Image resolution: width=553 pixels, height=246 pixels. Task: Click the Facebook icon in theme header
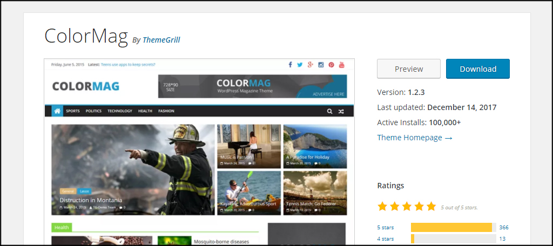(290, 65)
